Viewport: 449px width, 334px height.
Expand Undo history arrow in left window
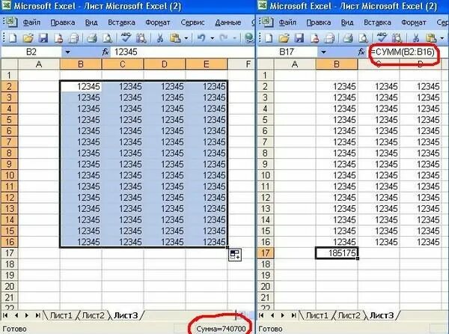(x=213, y=37)
